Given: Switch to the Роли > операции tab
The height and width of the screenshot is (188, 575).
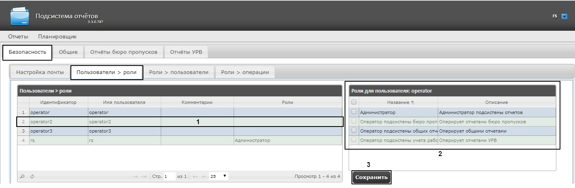Looking at the screenshot, I should point(245,72).
